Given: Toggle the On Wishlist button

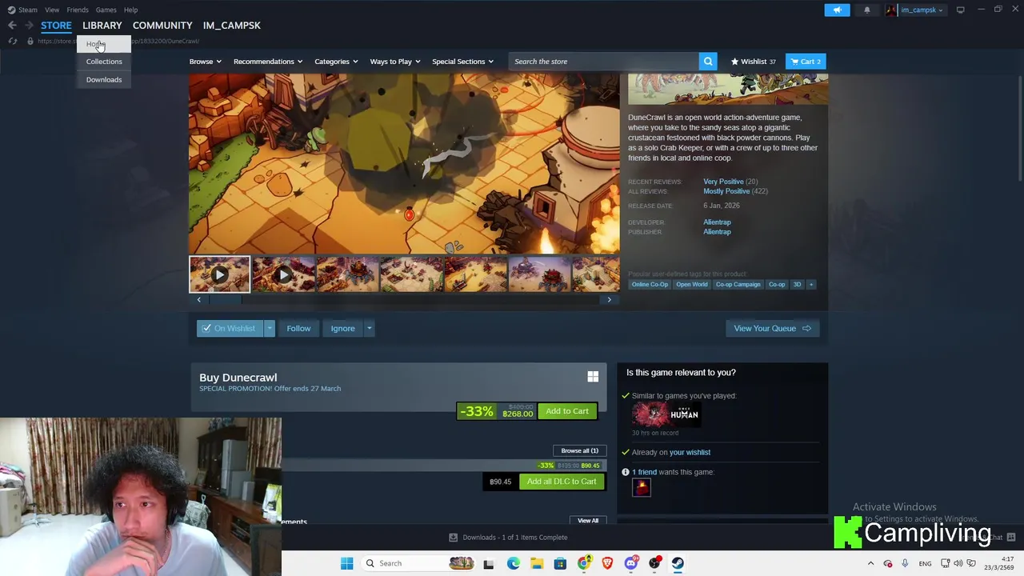Looking at the screenshot, I should pyautogui.click(x=230, y=328).
